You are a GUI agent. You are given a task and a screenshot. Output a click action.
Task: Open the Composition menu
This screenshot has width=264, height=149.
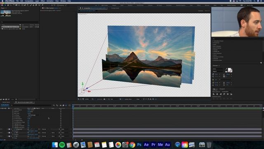click(29, 1)
